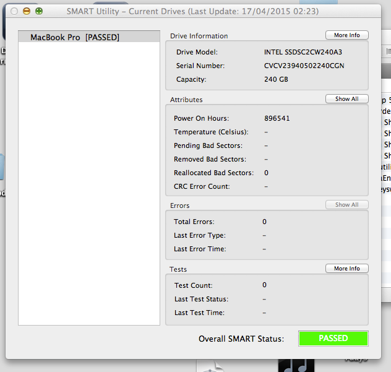Click the Tests section heading

178,269
